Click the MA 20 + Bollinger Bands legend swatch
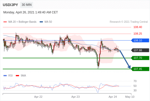This screenshot has height=101, width=150. [5, 22]
